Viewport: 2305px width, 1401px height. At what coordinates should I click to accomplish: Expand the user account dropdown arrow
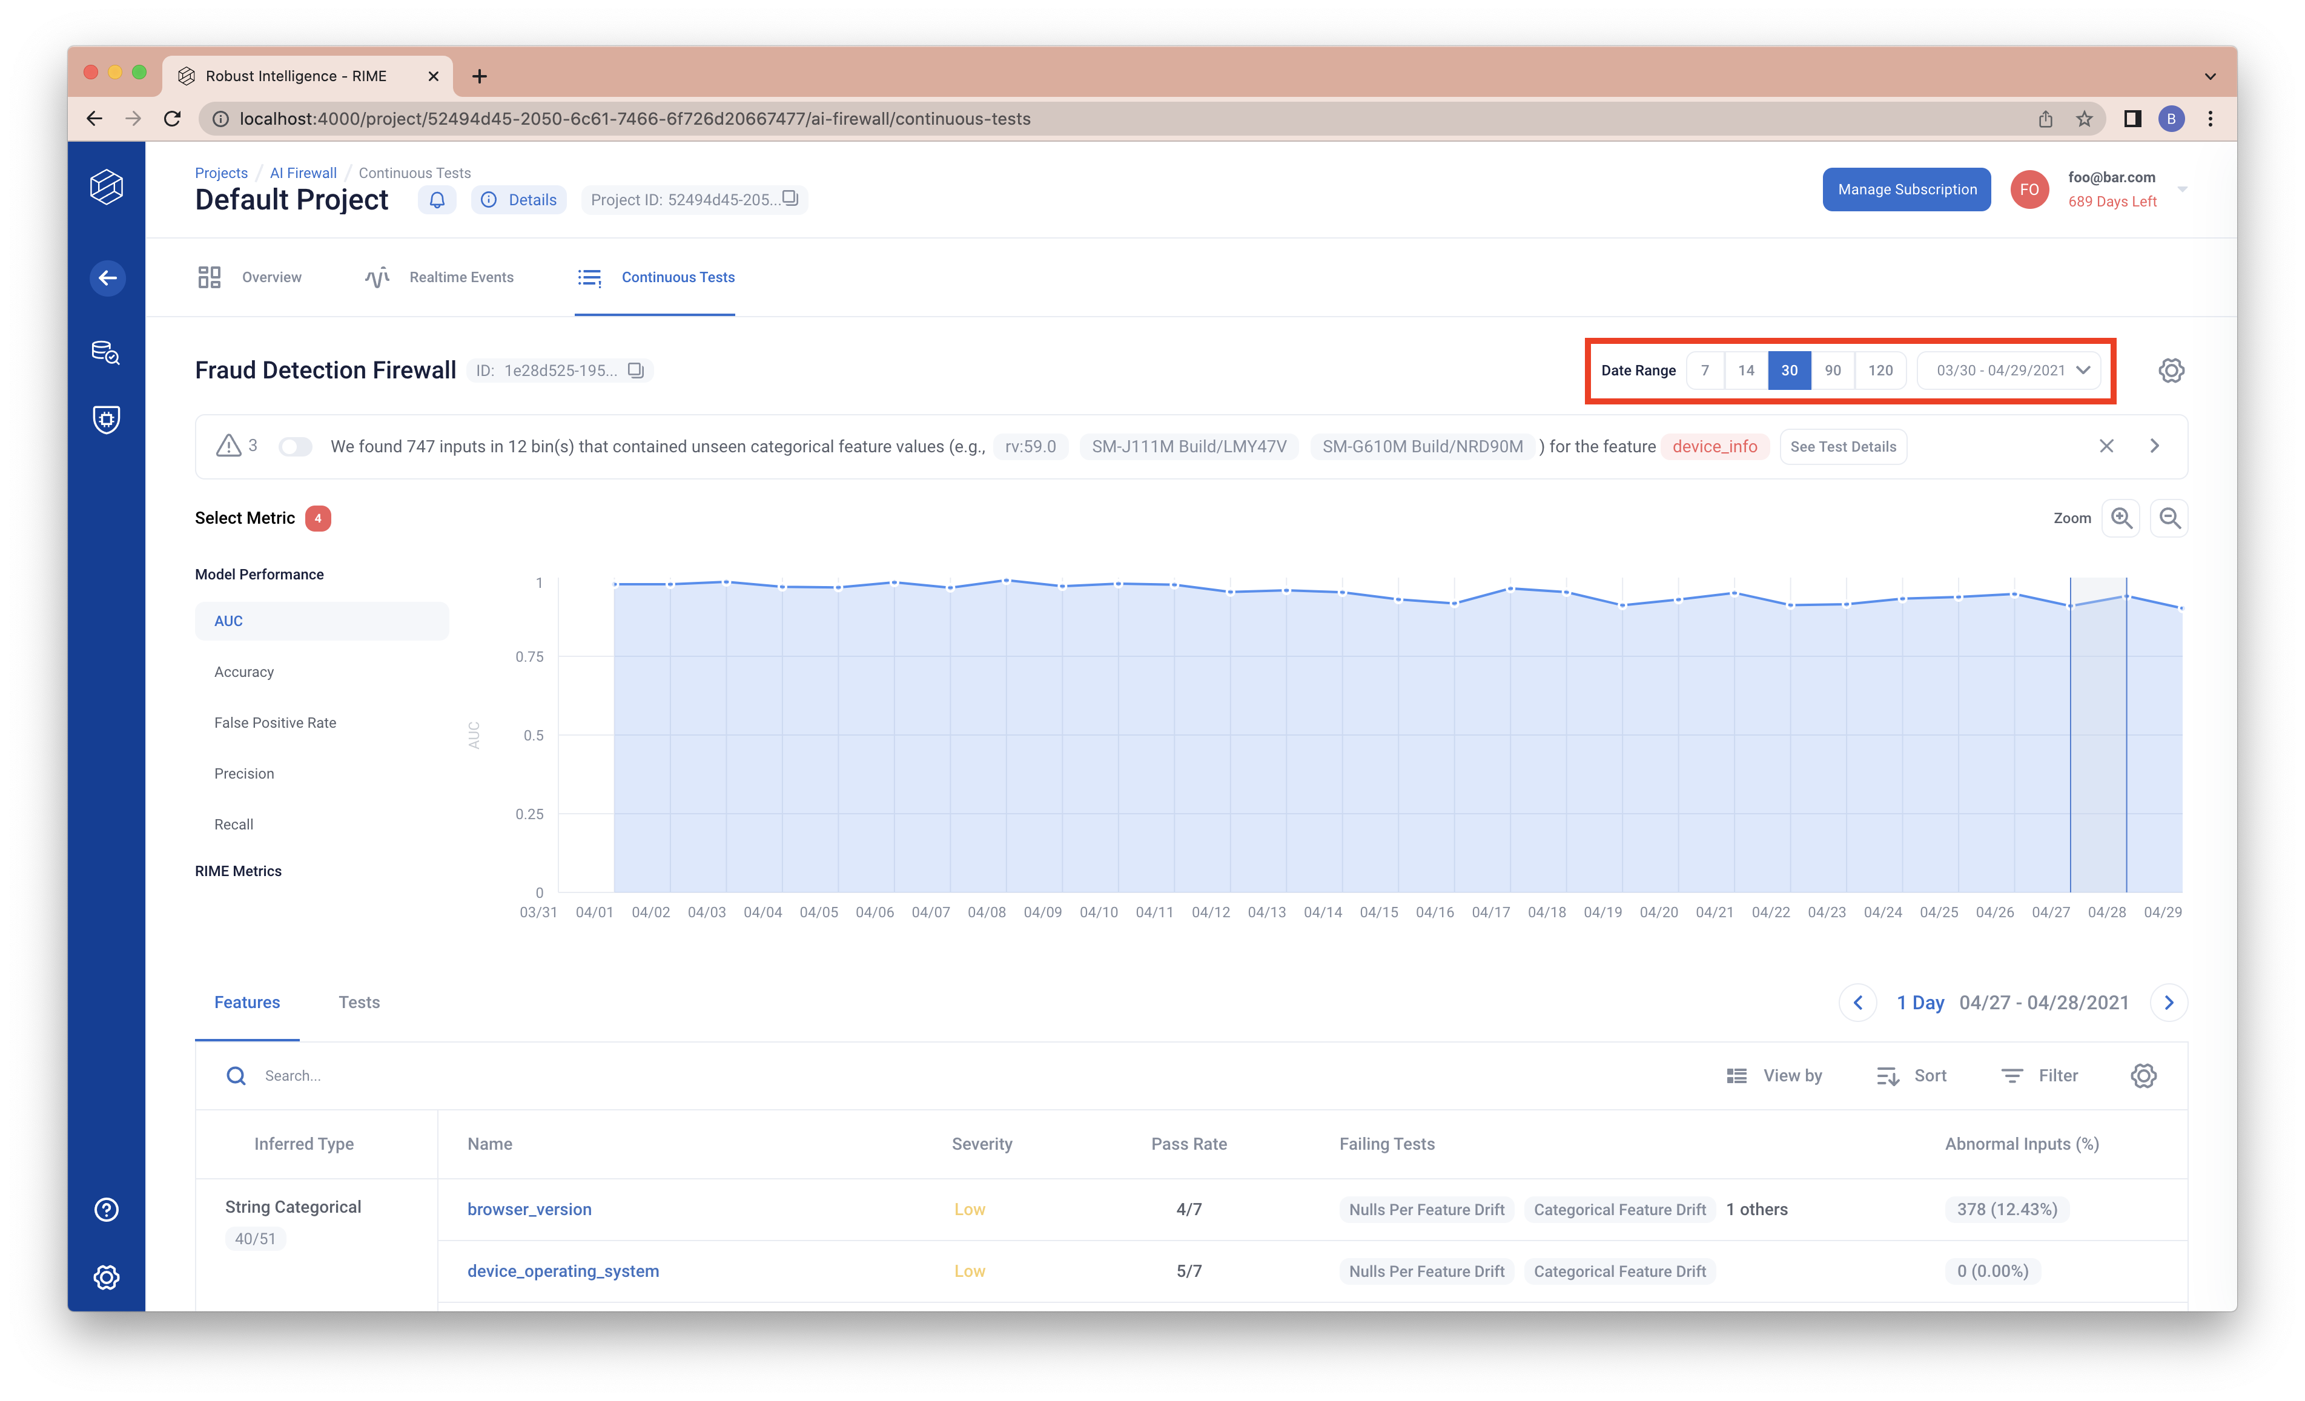click(x=2181, y=189)
